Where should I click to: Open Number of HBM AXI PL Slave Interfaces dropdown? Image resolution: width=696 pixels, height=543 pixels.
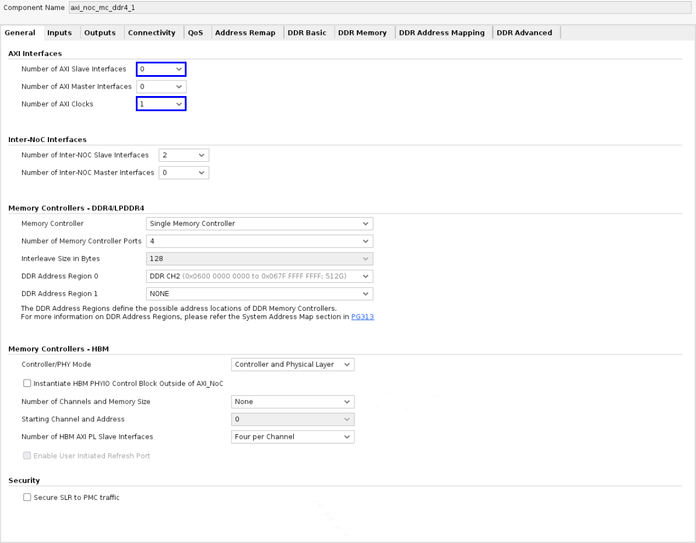coord(293,437)
